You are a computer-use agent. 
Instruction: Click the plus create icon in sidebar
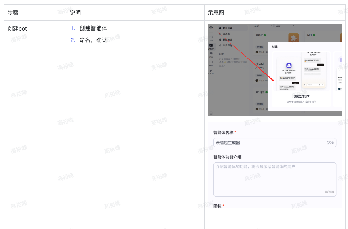pos(211,28)
